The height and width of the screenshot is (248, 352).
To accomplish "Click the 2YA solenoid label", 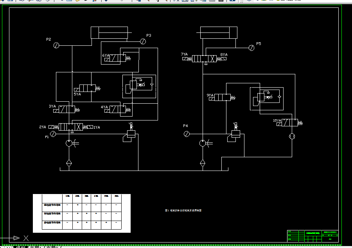I will (43, 127).
